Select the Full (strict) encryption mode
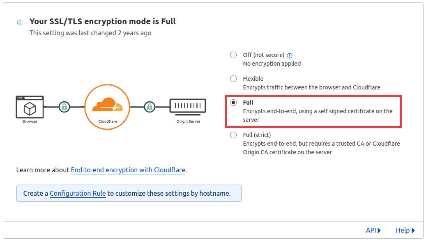Screen dimensions: 426x240 (233, 135)
